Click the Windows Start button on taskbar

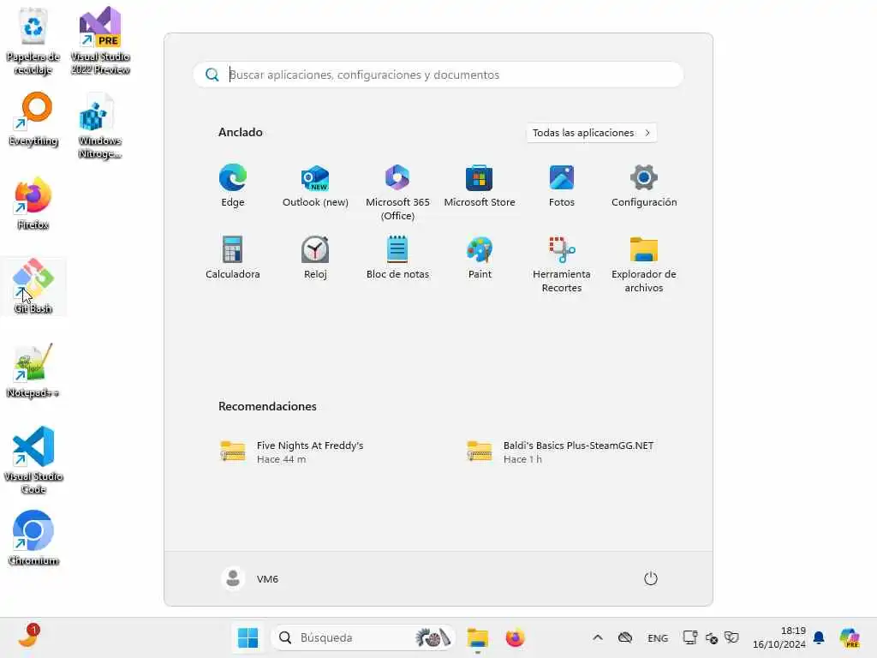248,637
